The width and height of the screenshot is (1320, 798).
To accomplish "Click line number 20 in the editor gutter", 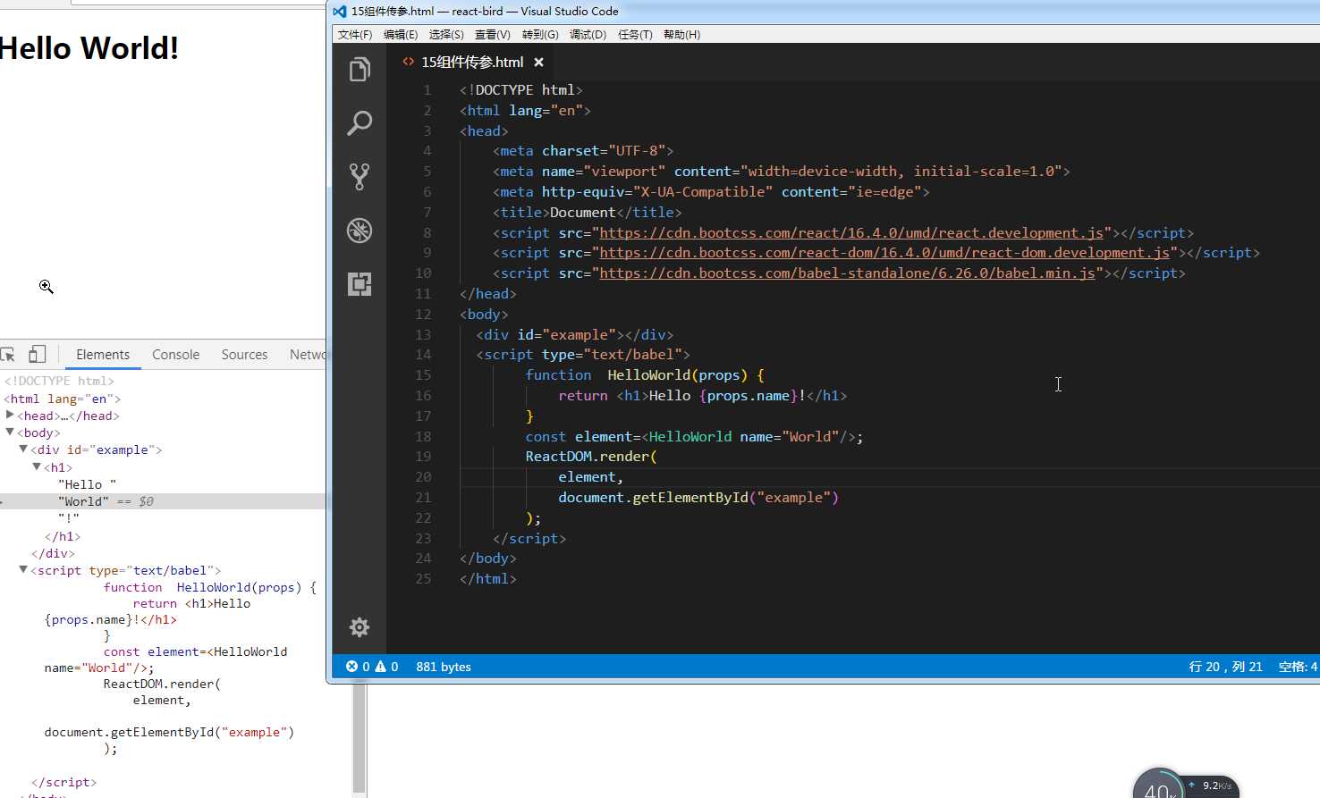I will pyautogui.click(x=423, y=477).
